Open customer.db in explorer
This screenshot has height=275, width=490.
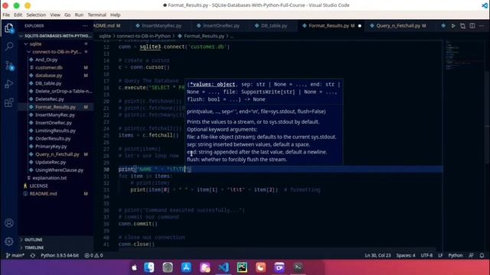pyautogui.click(x=56, y=67)
